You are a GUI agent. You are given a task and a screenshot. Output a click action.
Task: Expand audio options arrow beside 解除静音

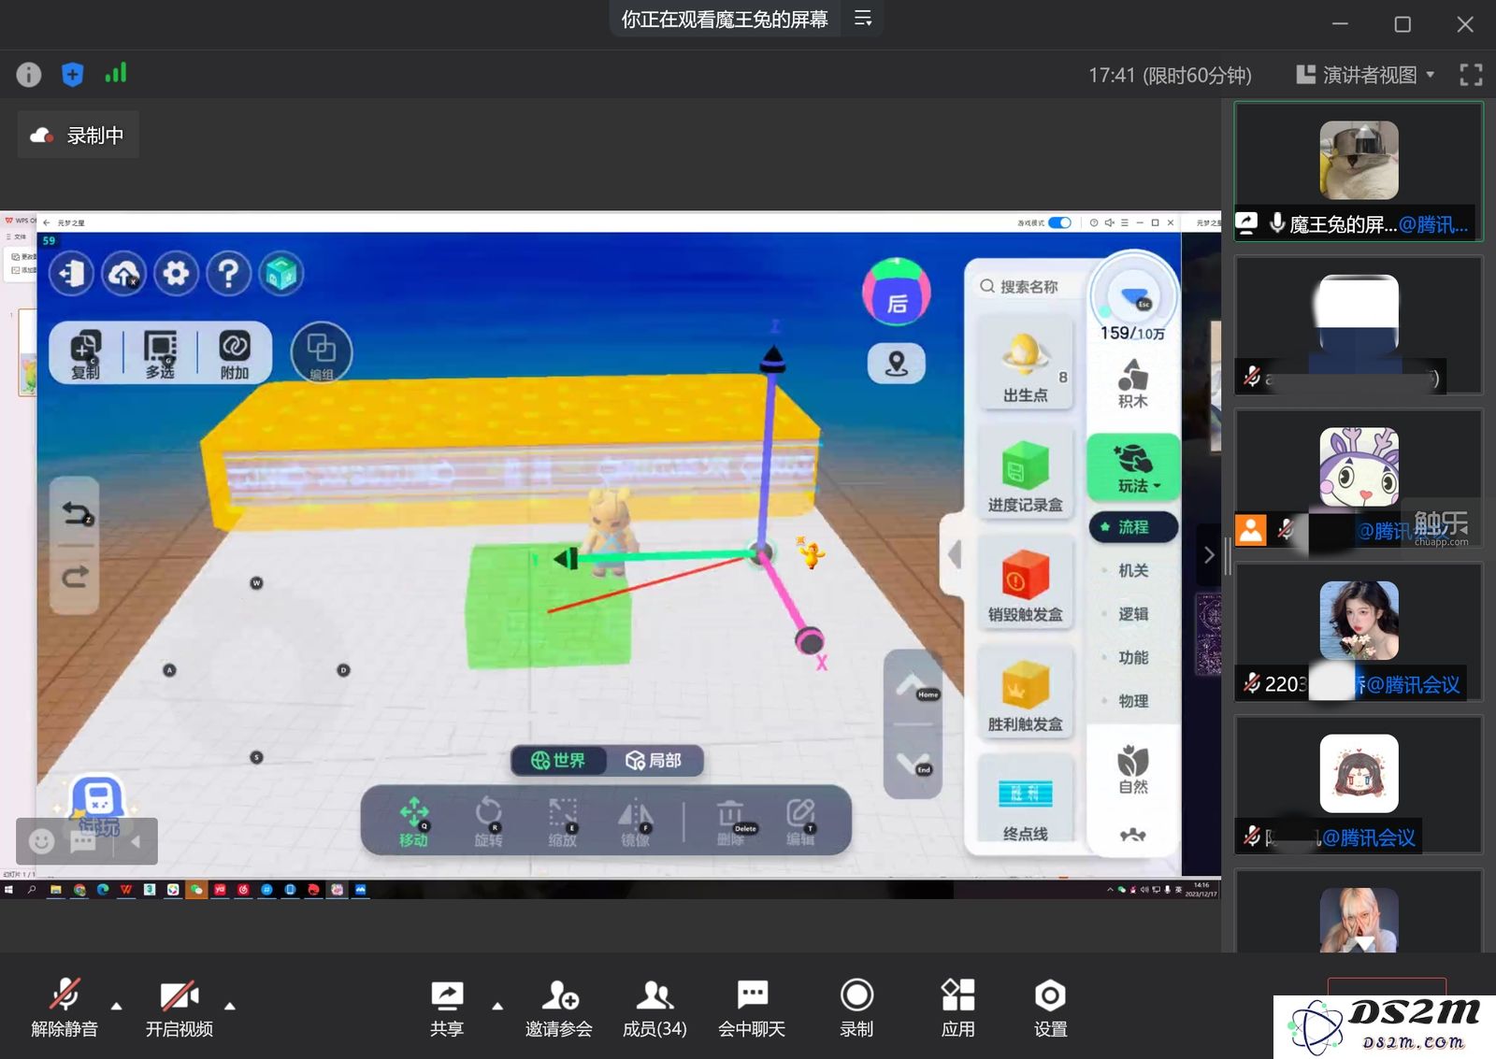(x=117, y=1006)
